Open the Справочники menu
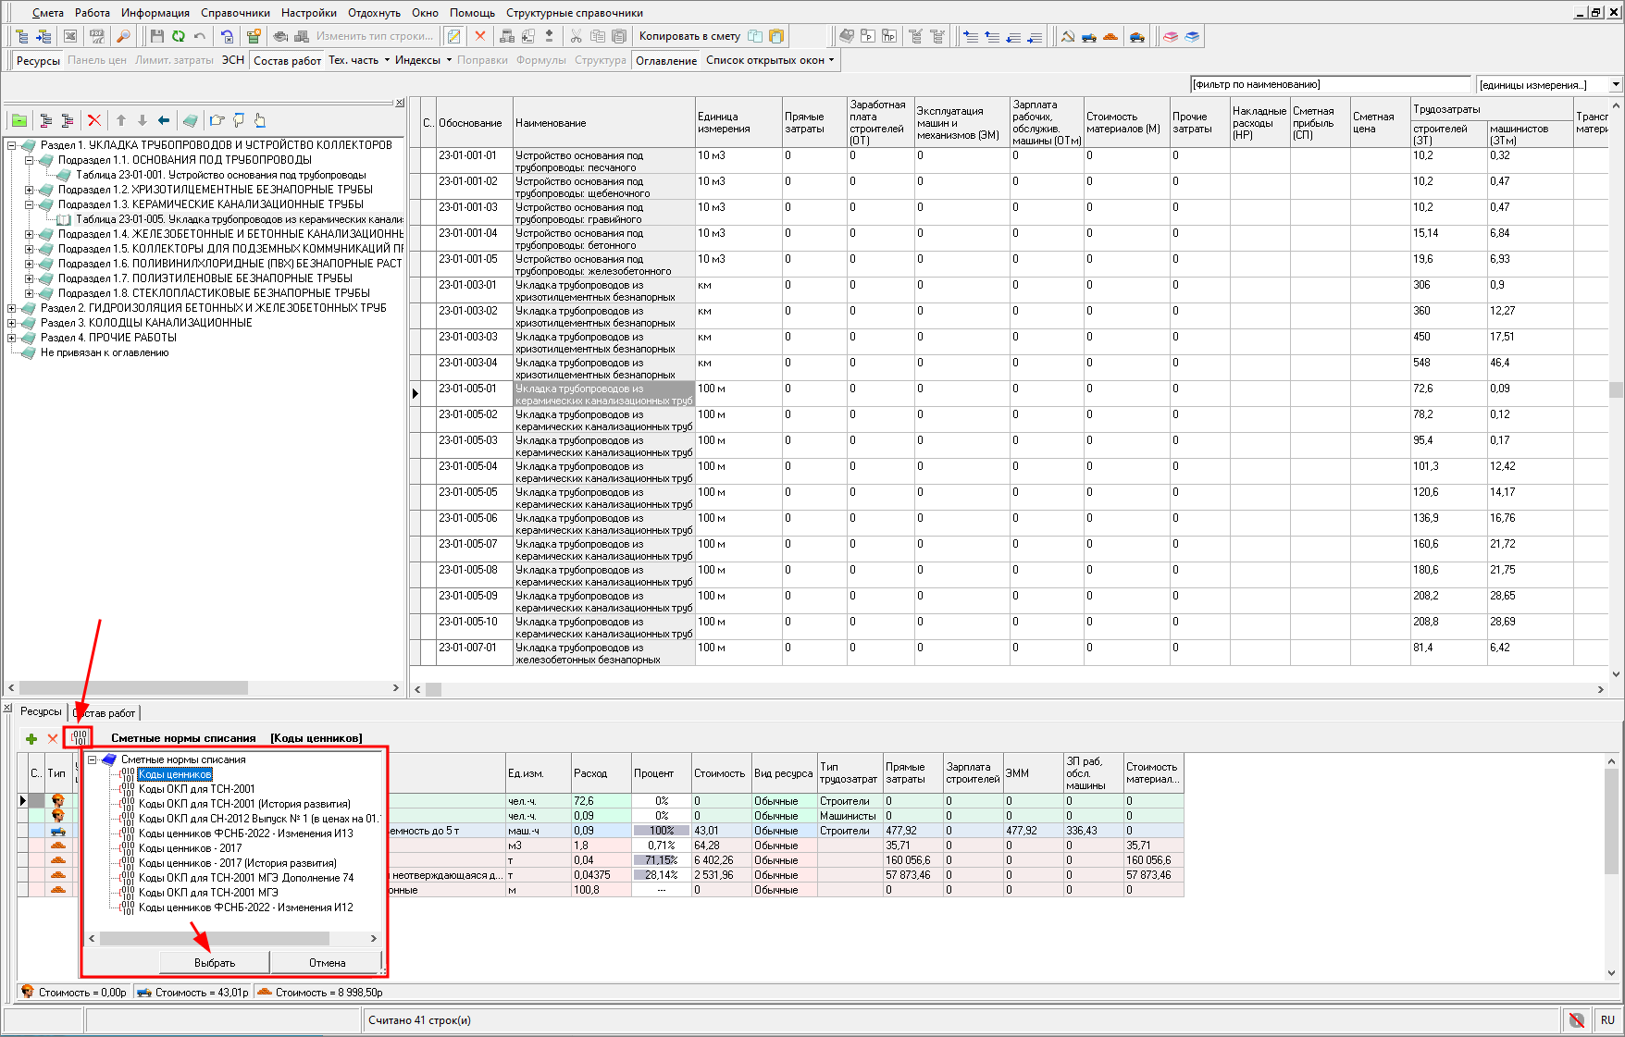The image size is (1625, 1037). coord(235,12)
